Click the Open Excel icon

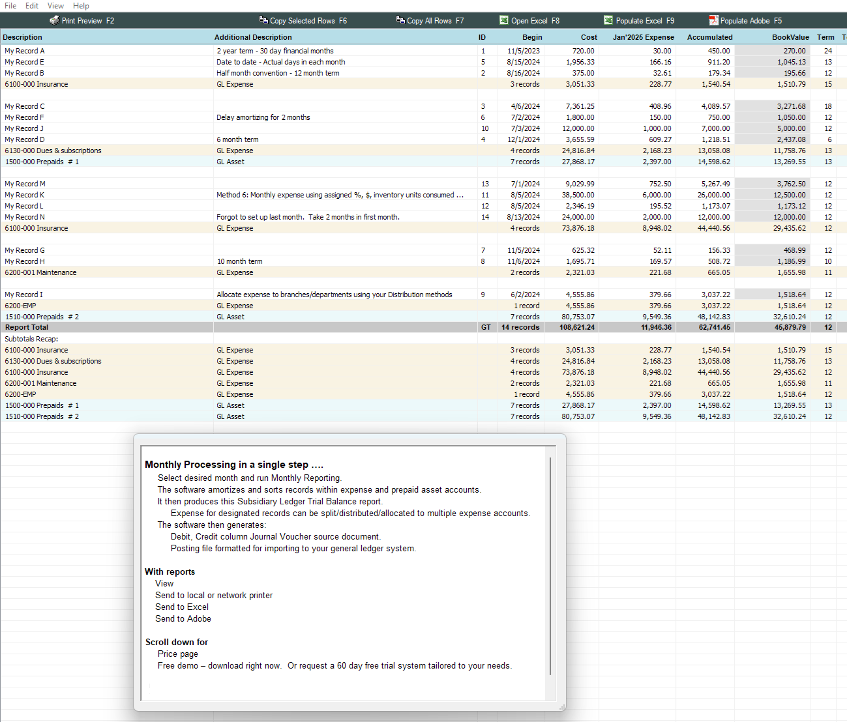504,20
